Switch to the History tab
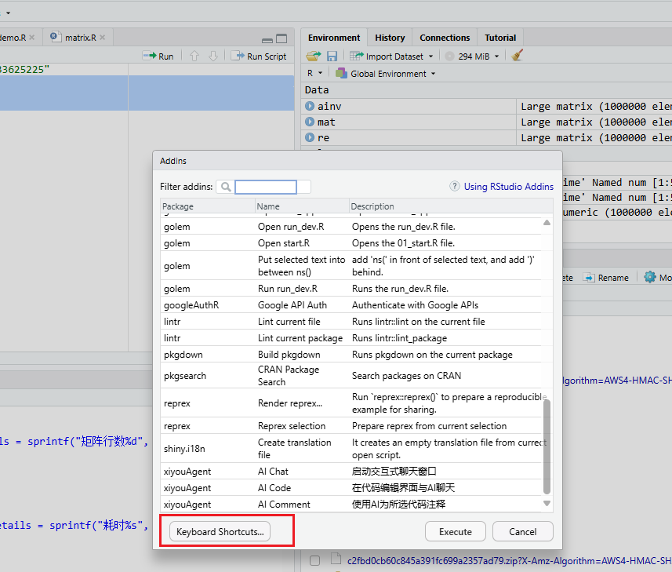The height and width of the screenshot is (572, 672). 390,37
